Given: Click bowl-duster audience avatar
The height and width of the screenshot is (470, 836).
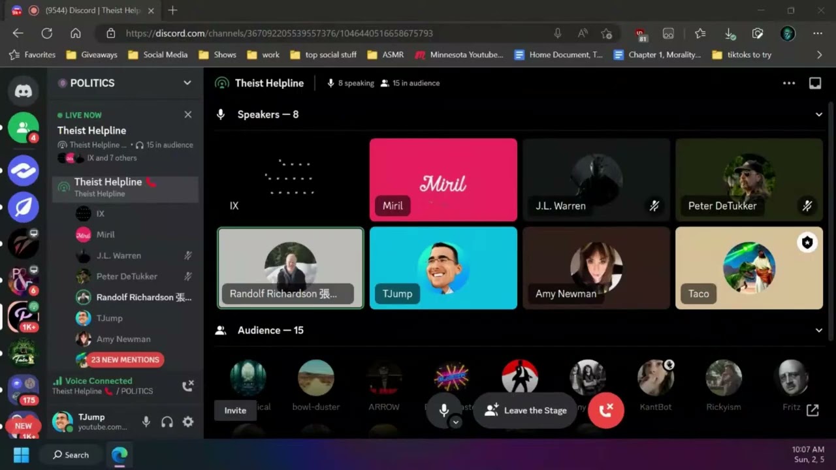Looking at the screenshot, I should point(316,378).
